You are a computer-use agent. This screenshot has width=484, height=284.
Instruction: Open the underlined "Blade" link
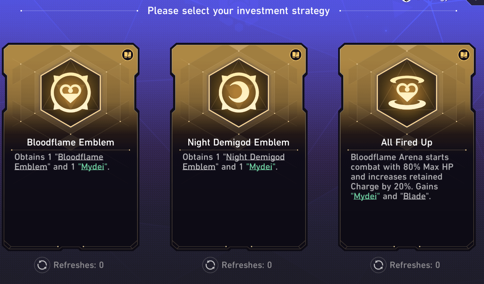point(414,196)
